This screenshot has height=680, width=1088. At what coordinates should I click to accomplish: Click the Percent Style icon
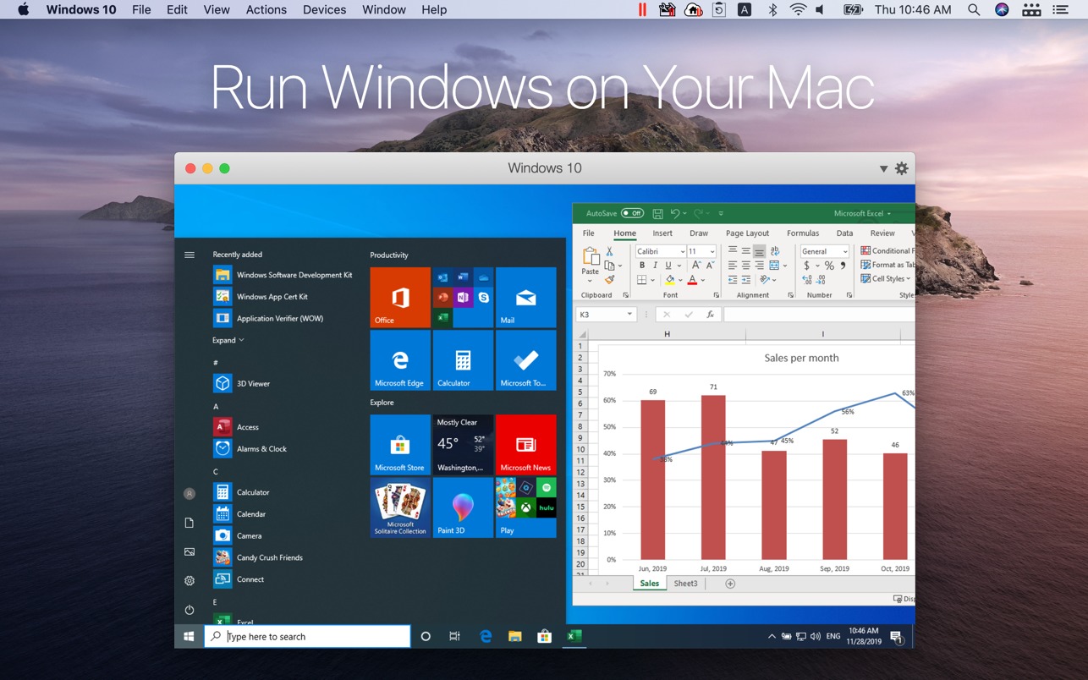(829, 266)
